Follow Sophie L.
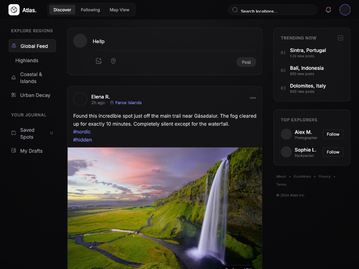This screenshot has width=359, height=269. coord(333,152)
